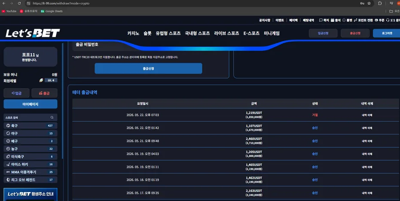Select the 축구 soccer category
Image resolution: width=400 pixels, height=201 pixels.
click(31, 125)
